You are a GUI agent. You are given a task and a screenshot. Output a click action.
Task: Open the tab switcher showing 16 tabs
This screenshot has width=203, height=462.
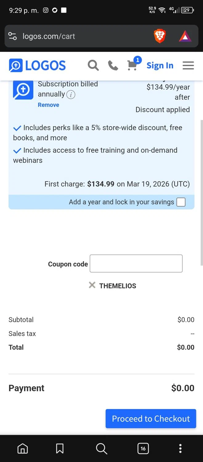tap(143, 448)
